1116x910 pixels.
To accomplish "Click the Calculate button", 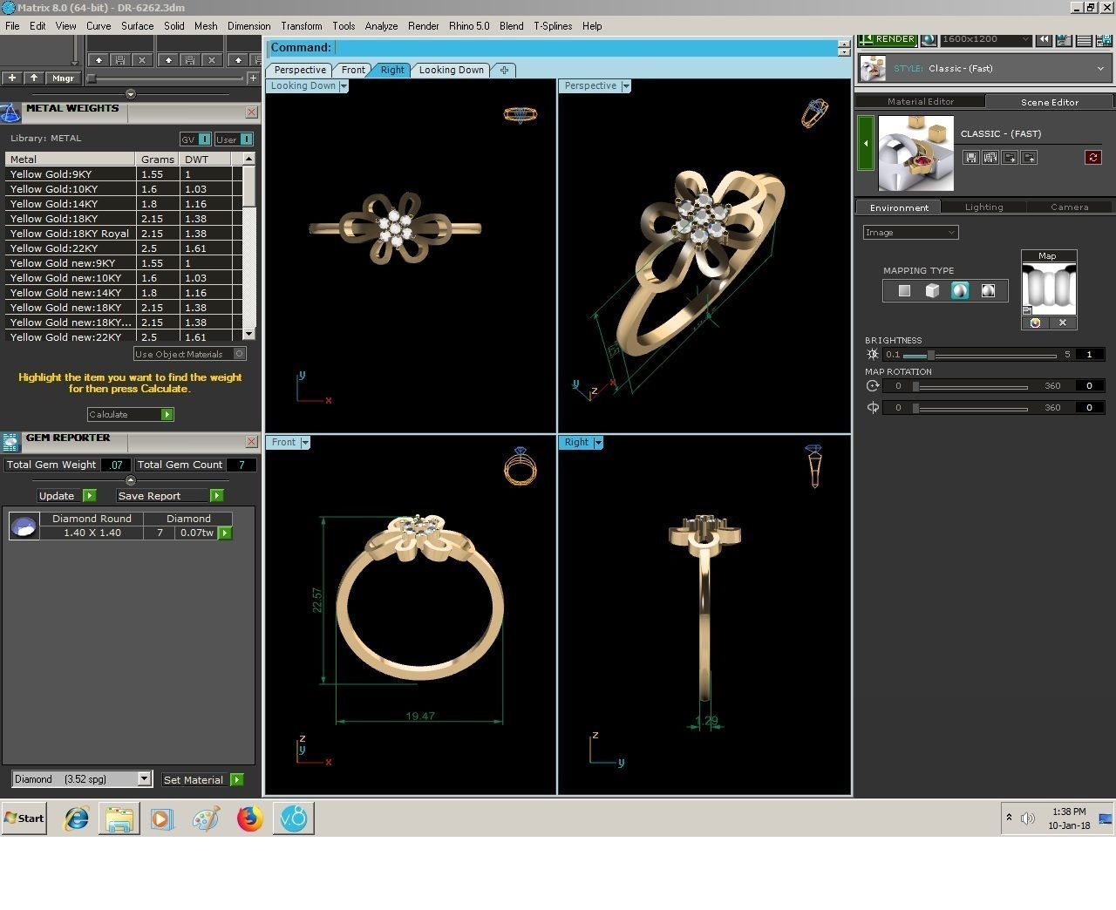I will tap(131, 415).
